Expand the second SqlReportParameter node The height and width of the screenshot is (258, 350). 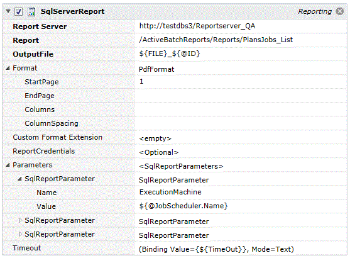point(20,220)
